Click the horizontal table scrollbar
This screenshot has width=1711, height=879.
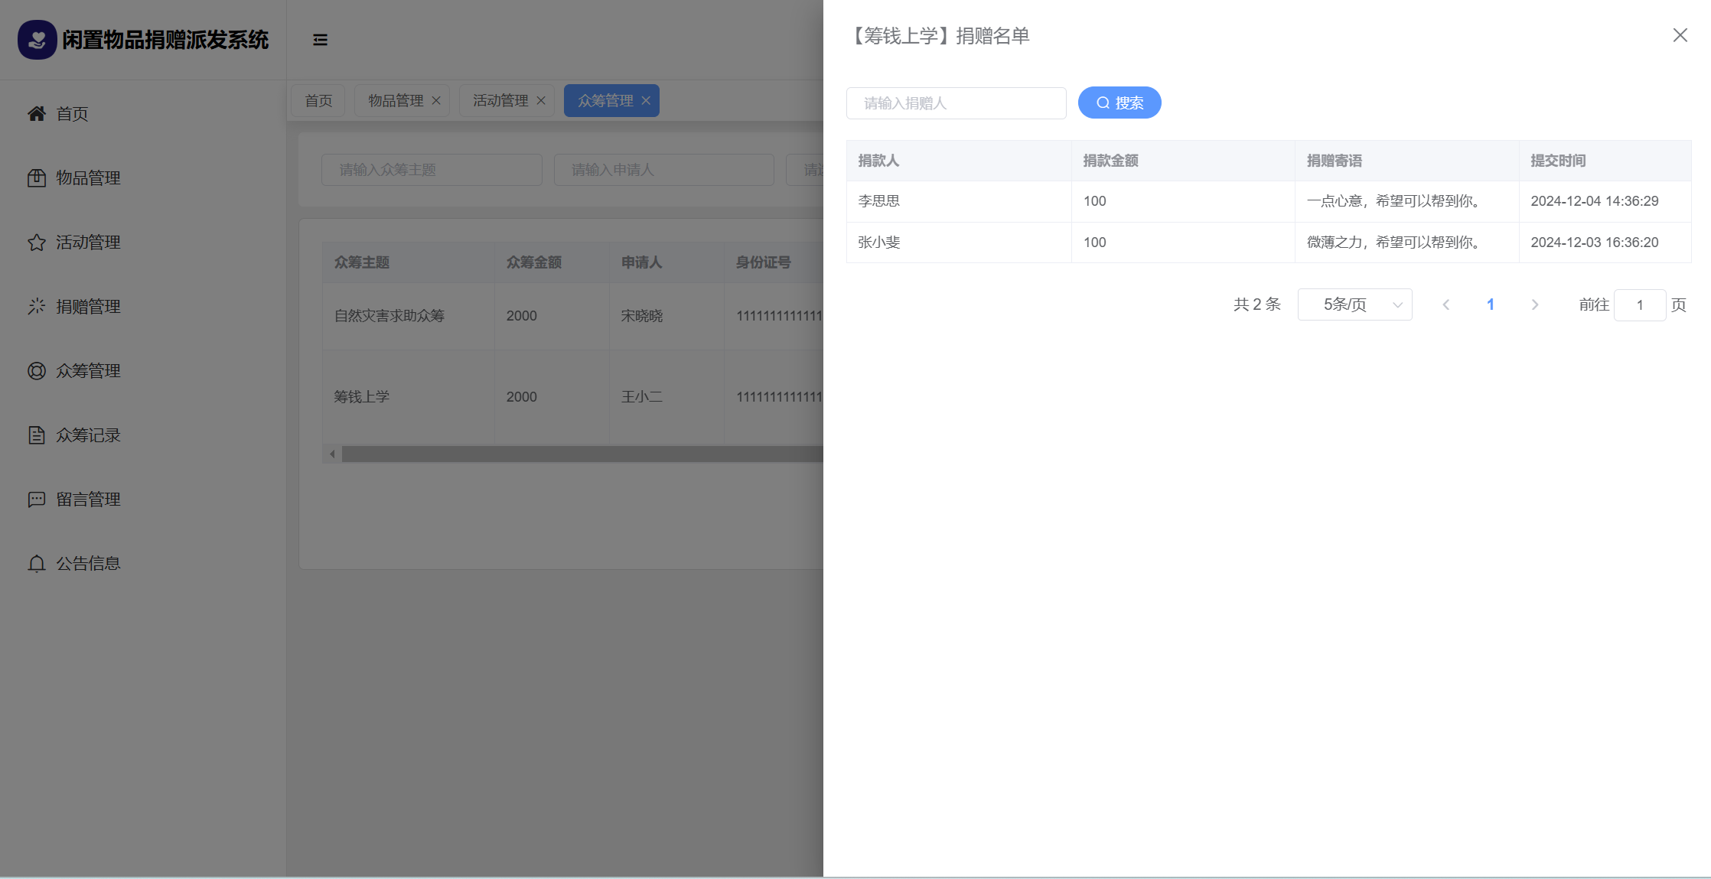point(582,454)
